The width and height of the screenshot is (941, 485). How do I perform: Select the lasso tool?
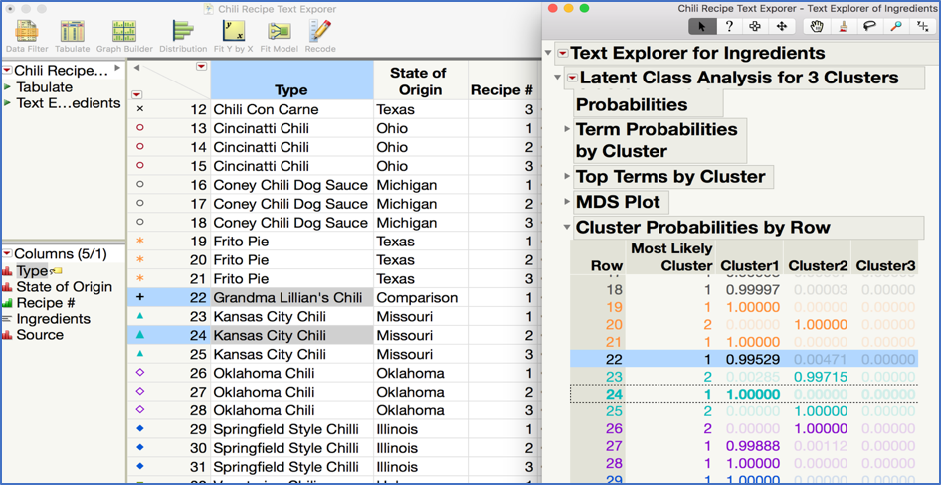869,27
